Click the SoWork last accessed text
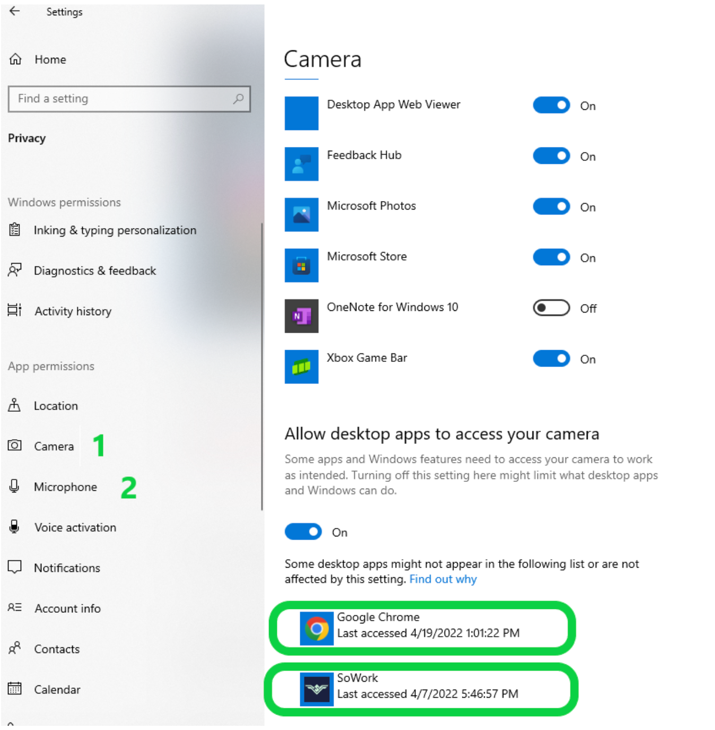This screenshot has width=715, height=730. point(428,694)
